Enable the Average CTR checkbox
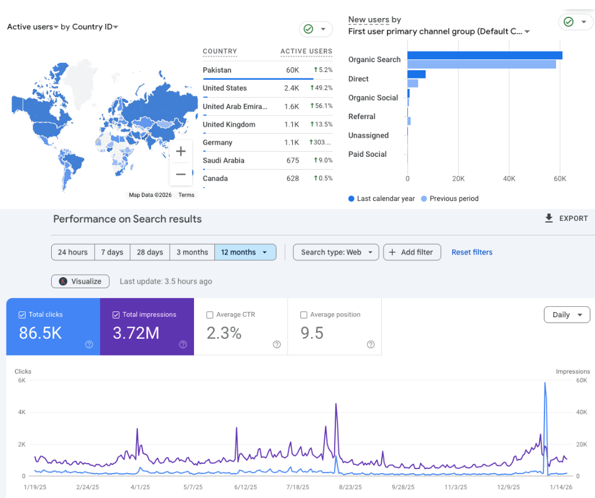 209,314
